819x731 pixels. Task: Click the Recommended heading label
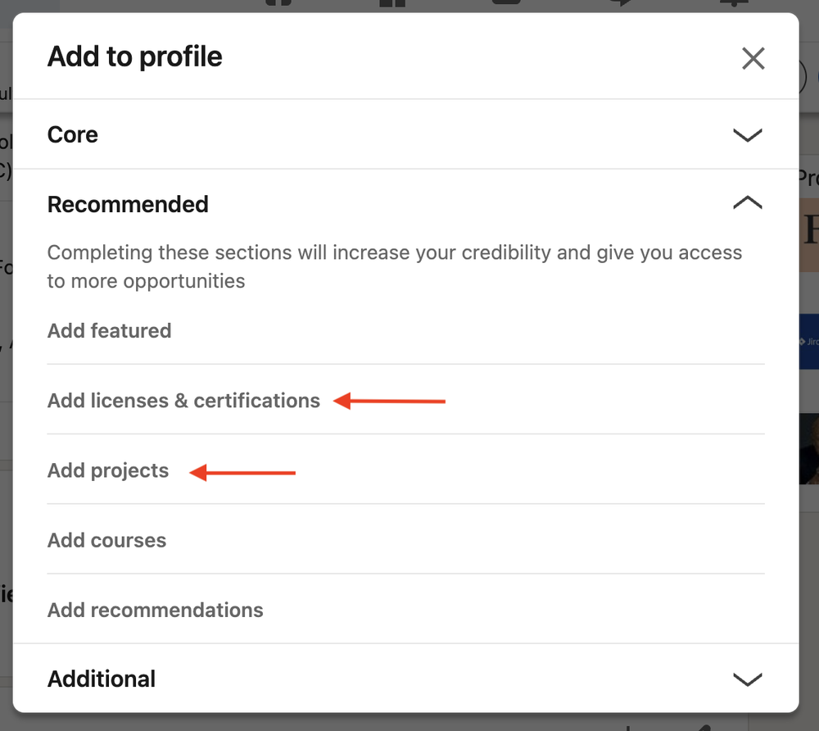coord(128,204)
